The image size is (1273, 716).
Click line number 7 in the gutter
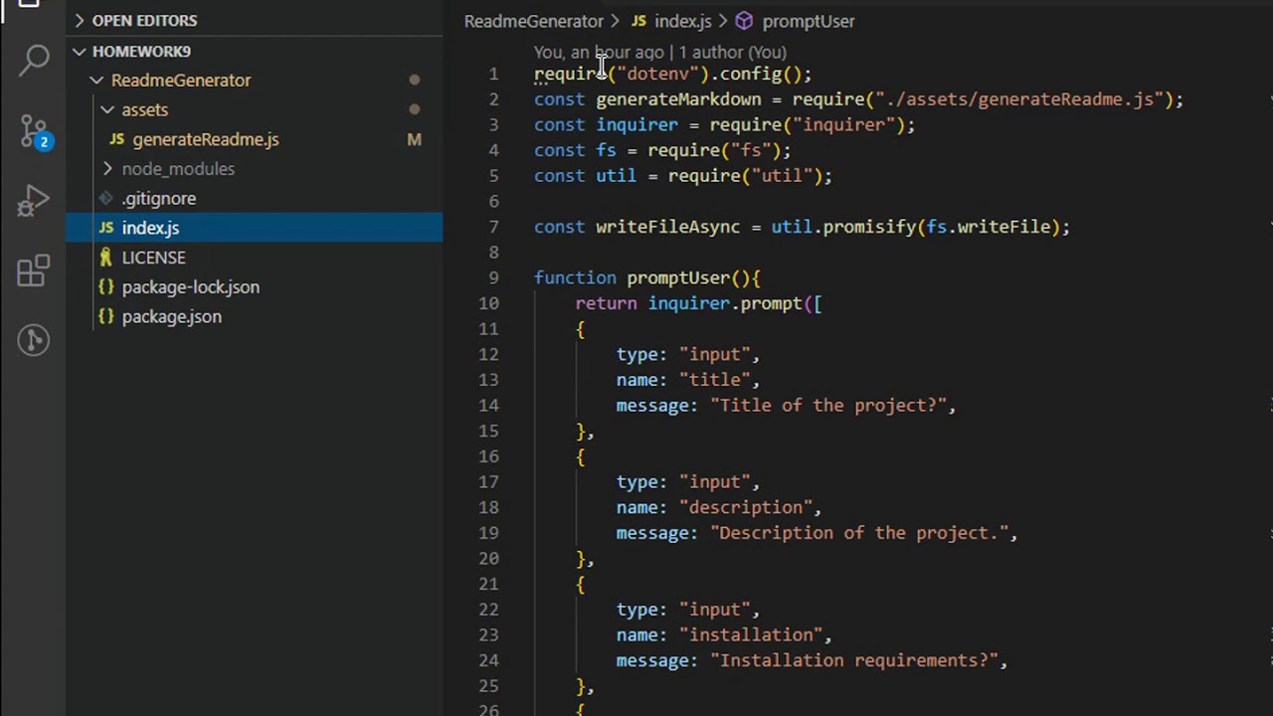pyautogui.click(x=493, y=227)
